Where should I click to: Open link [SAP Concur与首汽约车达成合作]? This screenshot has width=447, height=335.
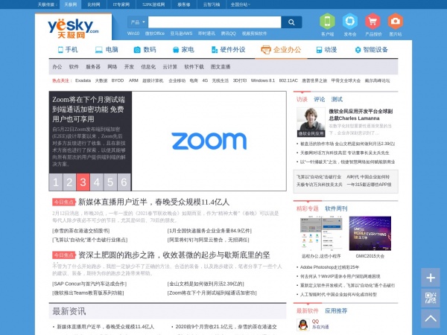pos(89,284)
